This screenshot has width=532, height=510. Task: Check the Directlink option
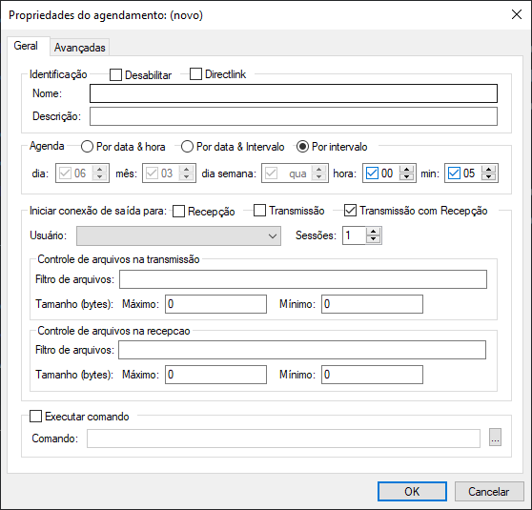coord(195,74)
